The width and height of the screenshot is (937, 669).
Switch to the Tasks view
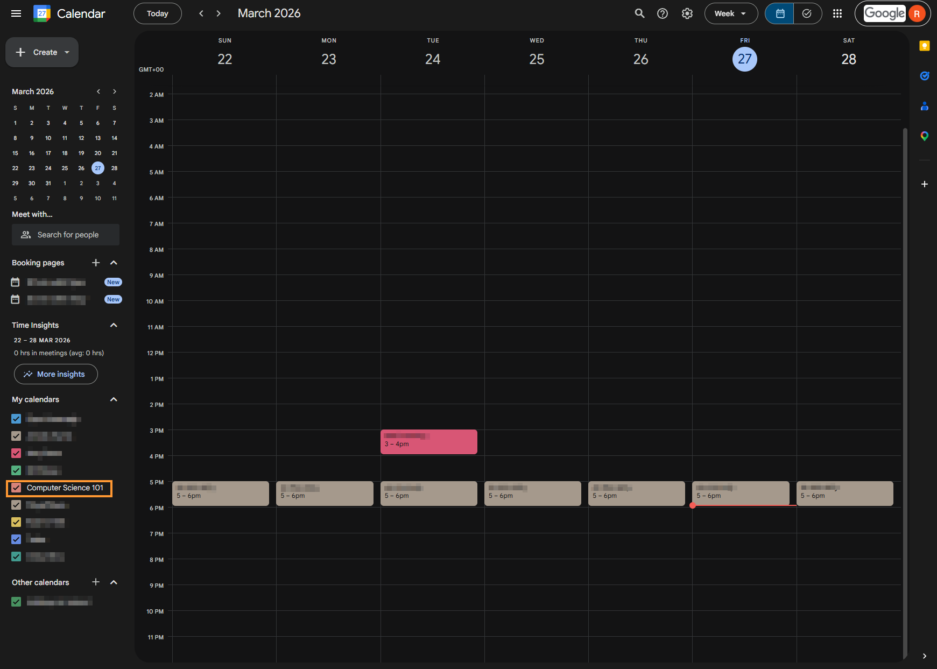click(x=807, y=13)
